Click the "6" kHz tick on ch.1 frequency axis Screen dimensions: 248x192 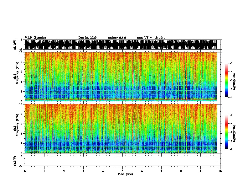tap(22, 72)
